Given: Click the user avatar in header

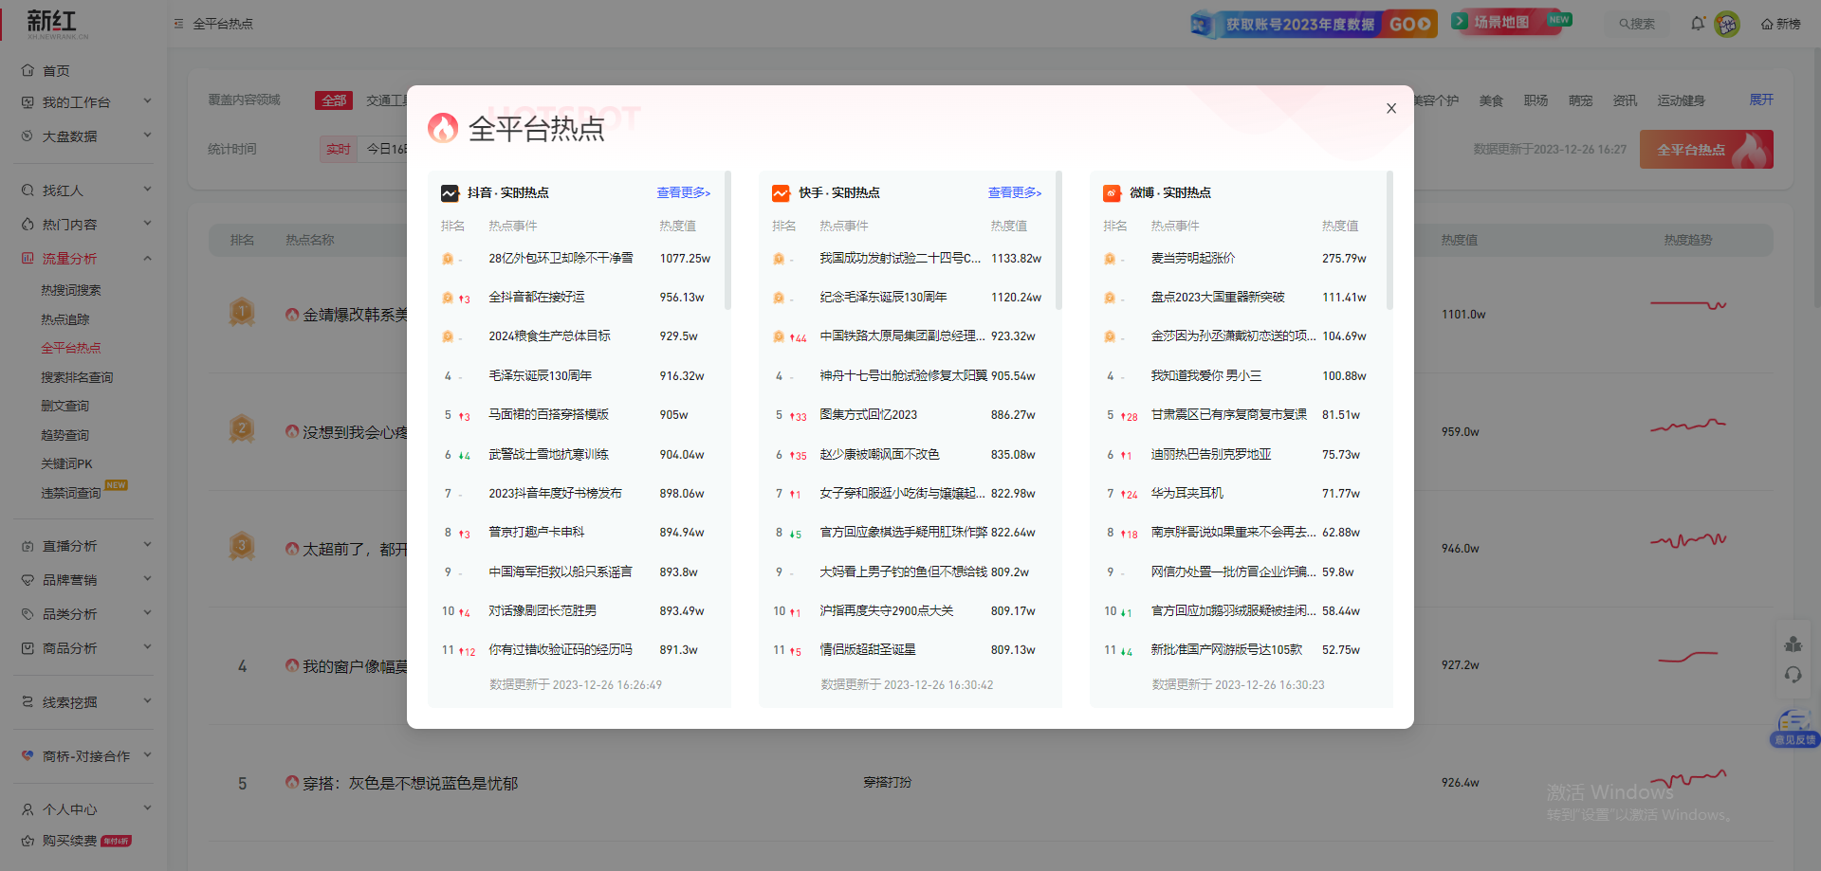Looking at the screenshot, I should (x=1727, y=24).
